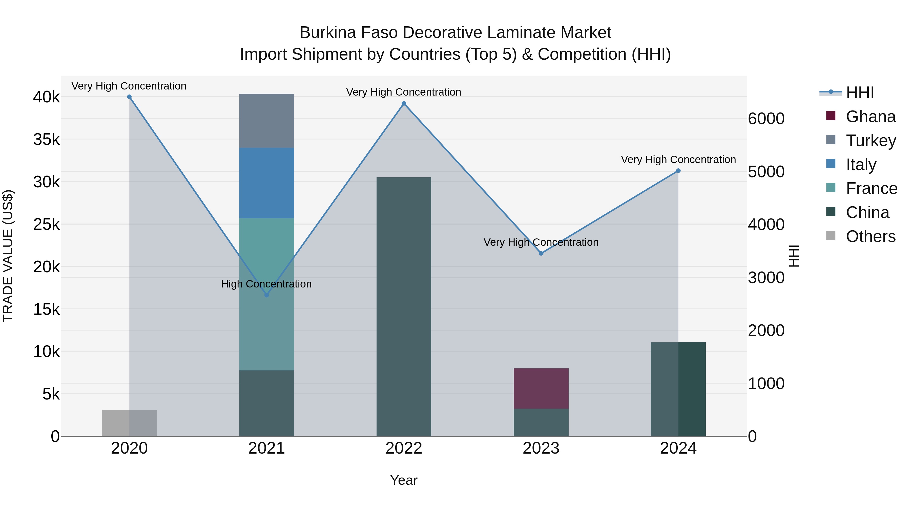Toggle the Ghana legend entry
The image size is (911, 512).
tap(861, 116)
